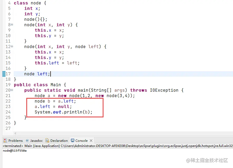233x168 pixels.
Task: Place cursor in 'class node {' line
Action: (30, 3)
